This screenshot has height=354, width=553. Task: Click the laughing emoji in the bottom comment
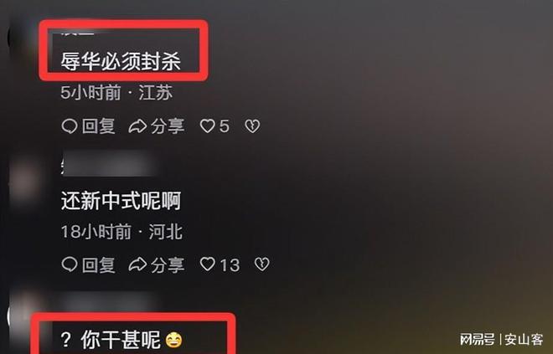pyautogui.click(x=174, y=341)
